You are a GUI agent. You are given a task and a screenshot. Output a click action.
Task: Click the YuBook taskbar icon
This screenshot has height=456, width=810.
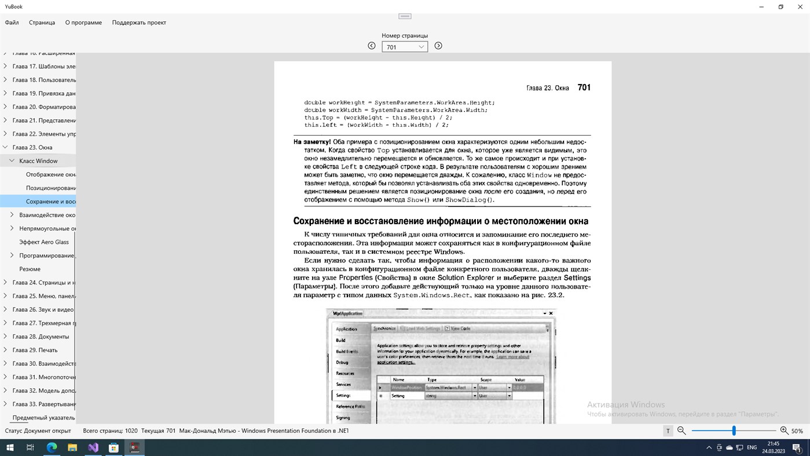(135, 447)
